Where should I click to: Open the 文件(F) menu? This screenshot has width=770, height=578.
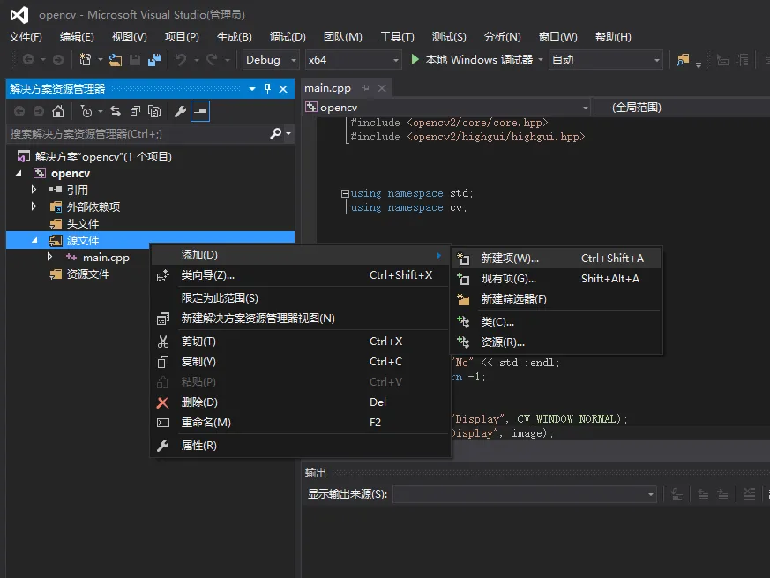(26, 37)
